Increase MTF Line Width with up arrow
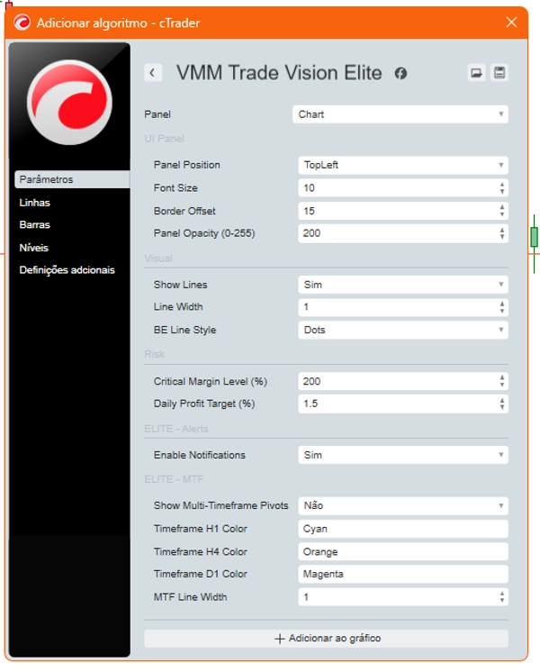Screen dimensions: 540x672 (502, 594)
